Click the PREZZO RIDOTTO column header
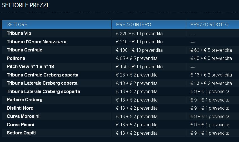The width and height of the screenshot is (239, 142). (x=209, y=25)
